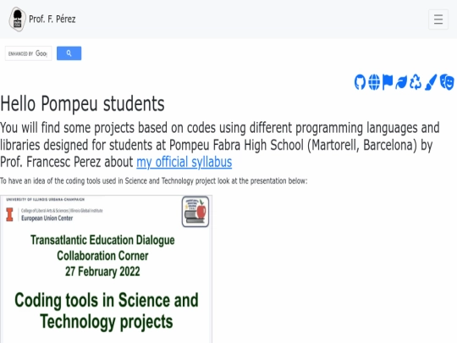457x343 pixels.
Task: Click the 27 February 2022 date on slide
Action: point(102,272)
